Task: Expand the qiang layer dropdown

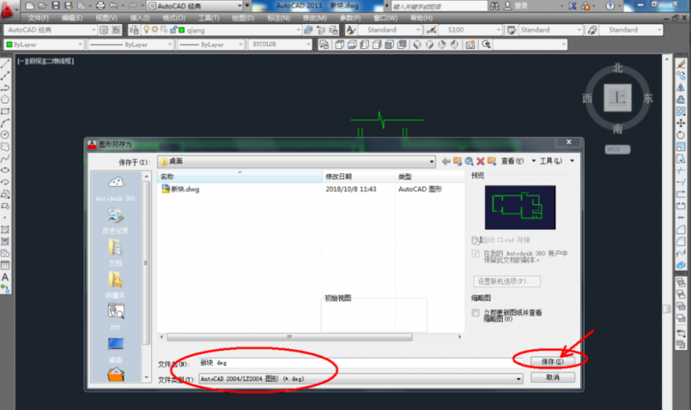Action: [x=298, y=30]
